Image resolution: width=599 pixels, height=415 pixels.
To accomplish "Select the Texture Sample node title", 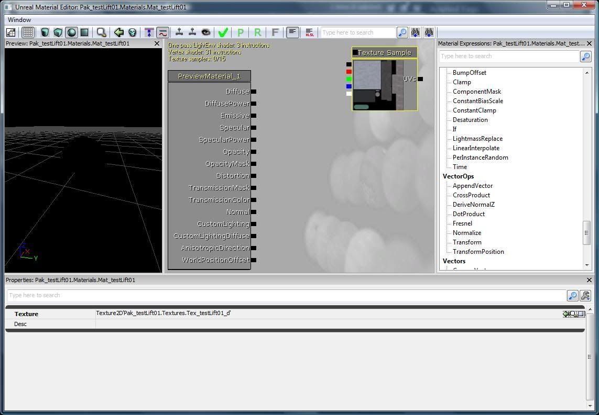I will 384,53.
